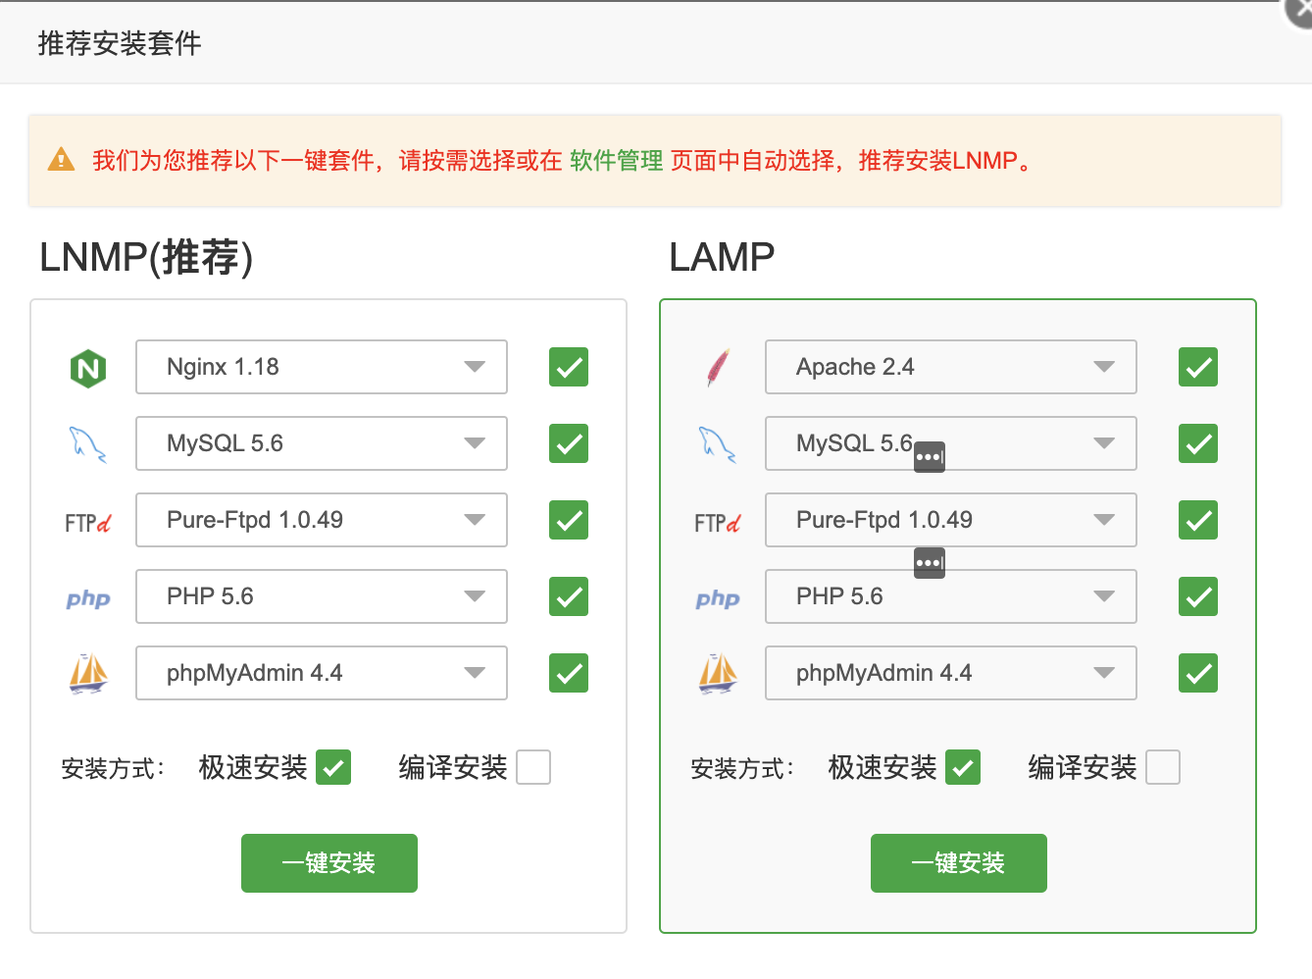Click the Apache feather icon in LAMP
Image resolution: width=1312 pixels, height=979 pixels.
(x=718, y=368)
